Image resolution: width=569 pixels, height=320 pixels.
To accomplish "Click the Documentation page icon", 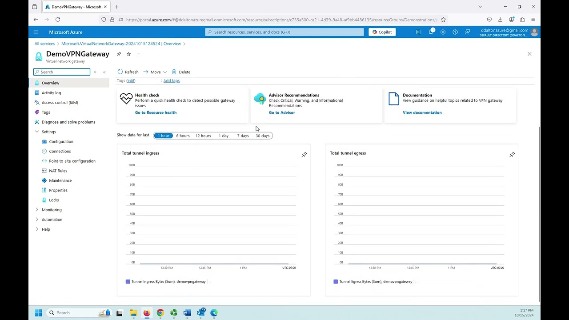I will click(394, 99).
